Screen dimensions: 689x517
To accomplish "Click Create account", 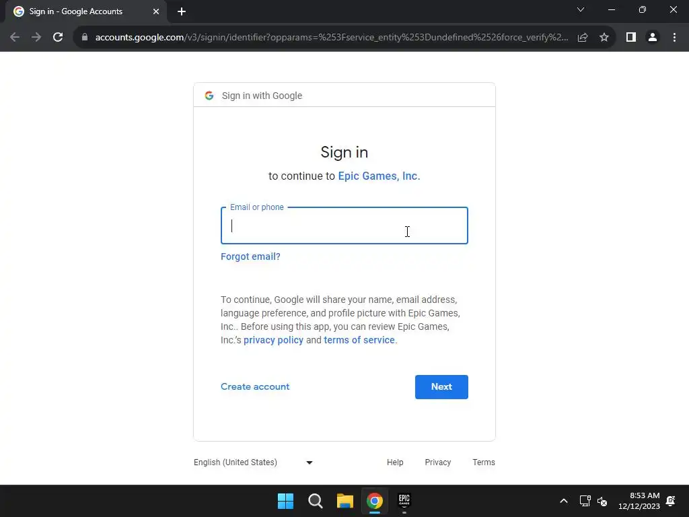I will pos(255,387).
